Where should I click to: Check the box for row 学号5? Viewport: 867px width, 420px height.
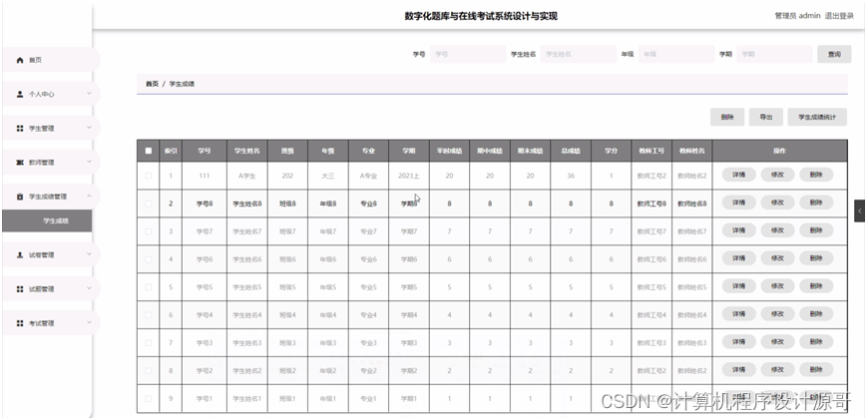[149, 287]
